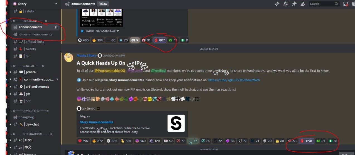Click the magnifier icon in search box

pyautogui.click(x=337, y=4)
